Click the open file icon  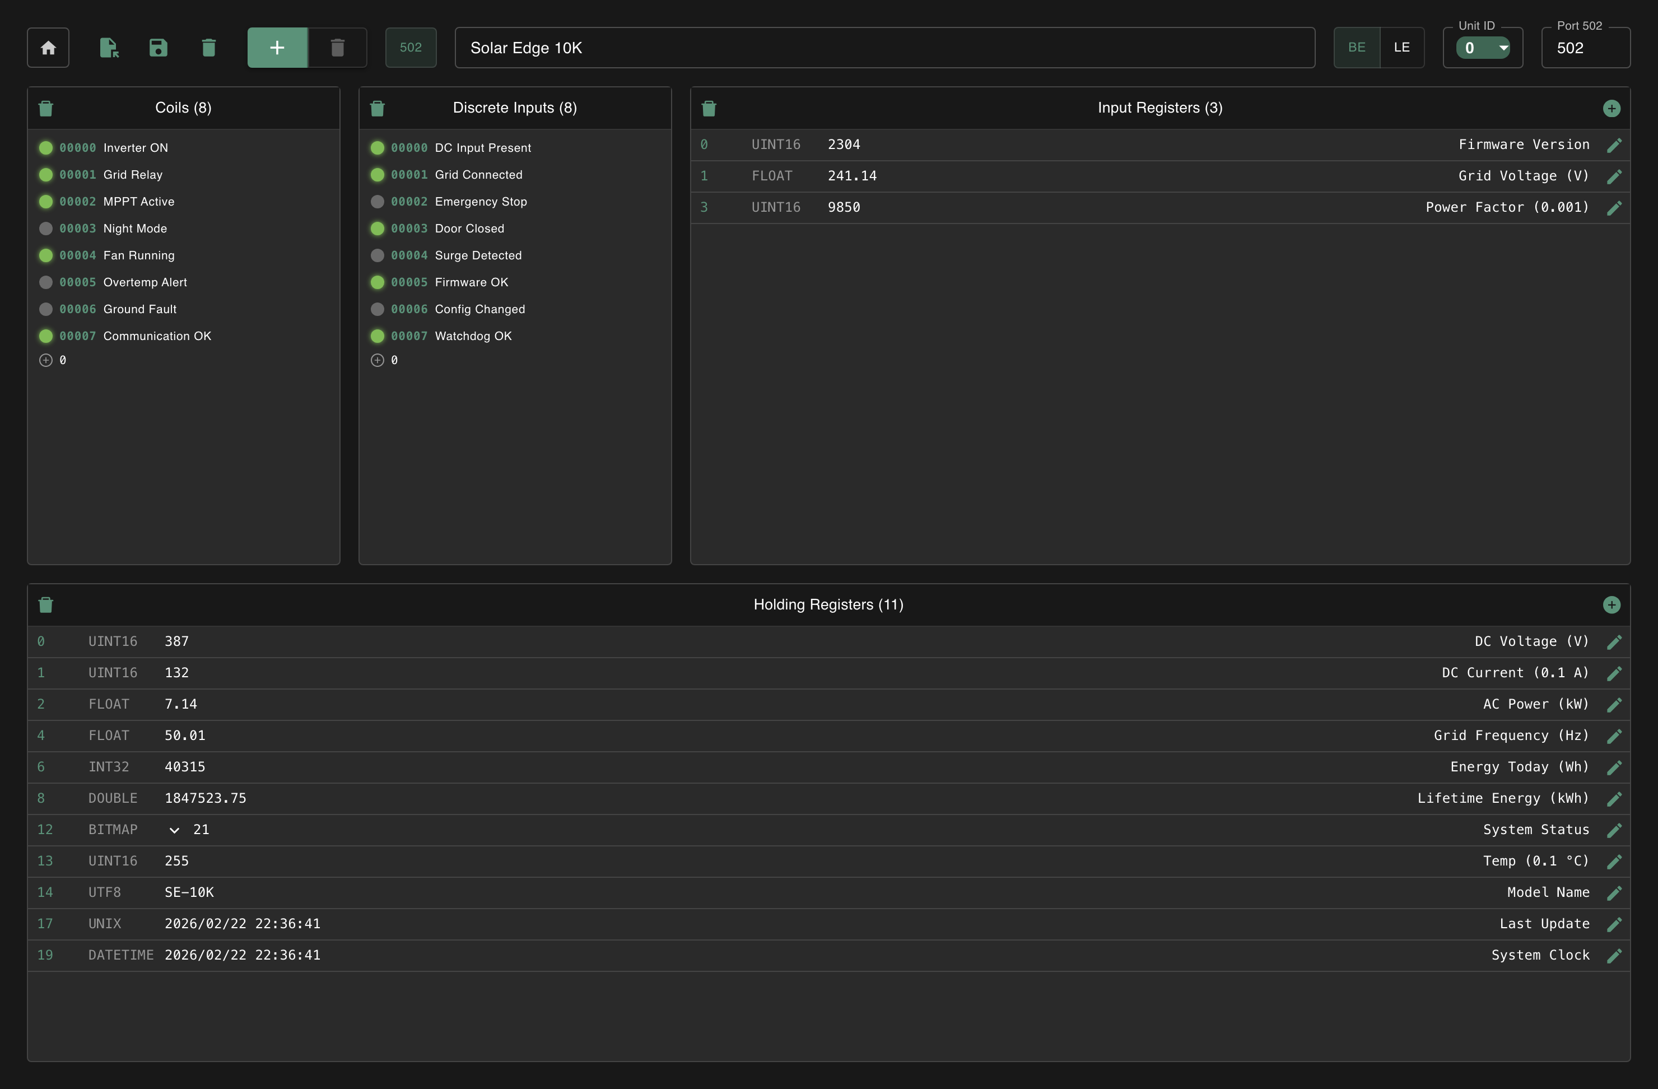(x=109, y=48)
